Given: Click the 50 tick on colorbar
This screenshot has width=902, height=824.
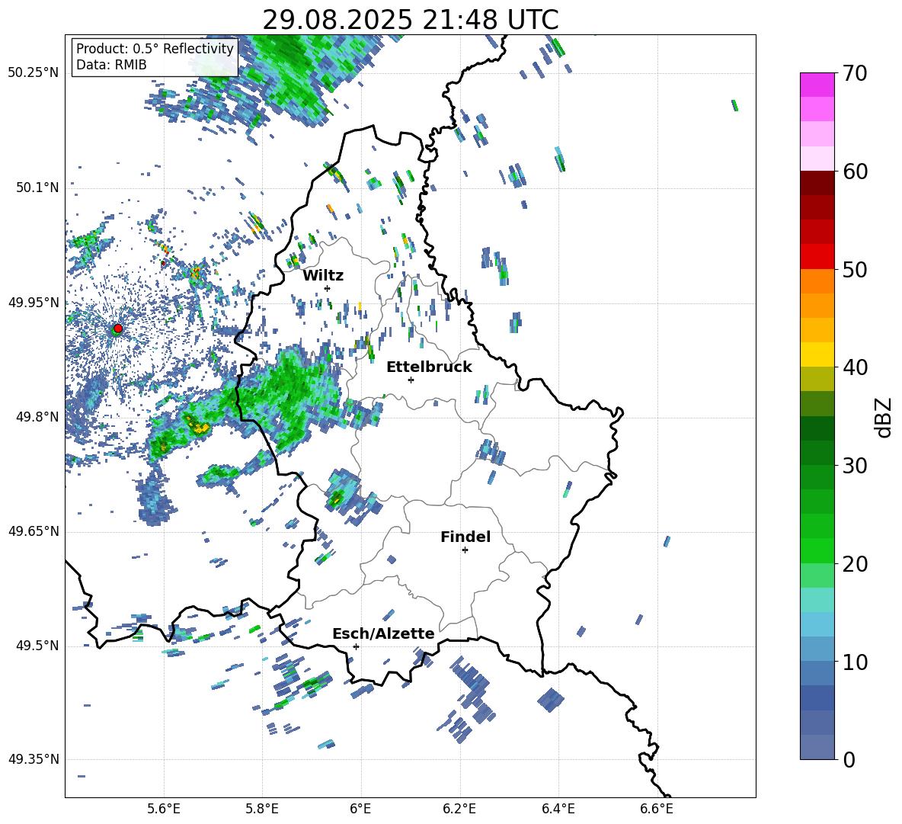Looking at the screenshot, I should pos(855,269).
